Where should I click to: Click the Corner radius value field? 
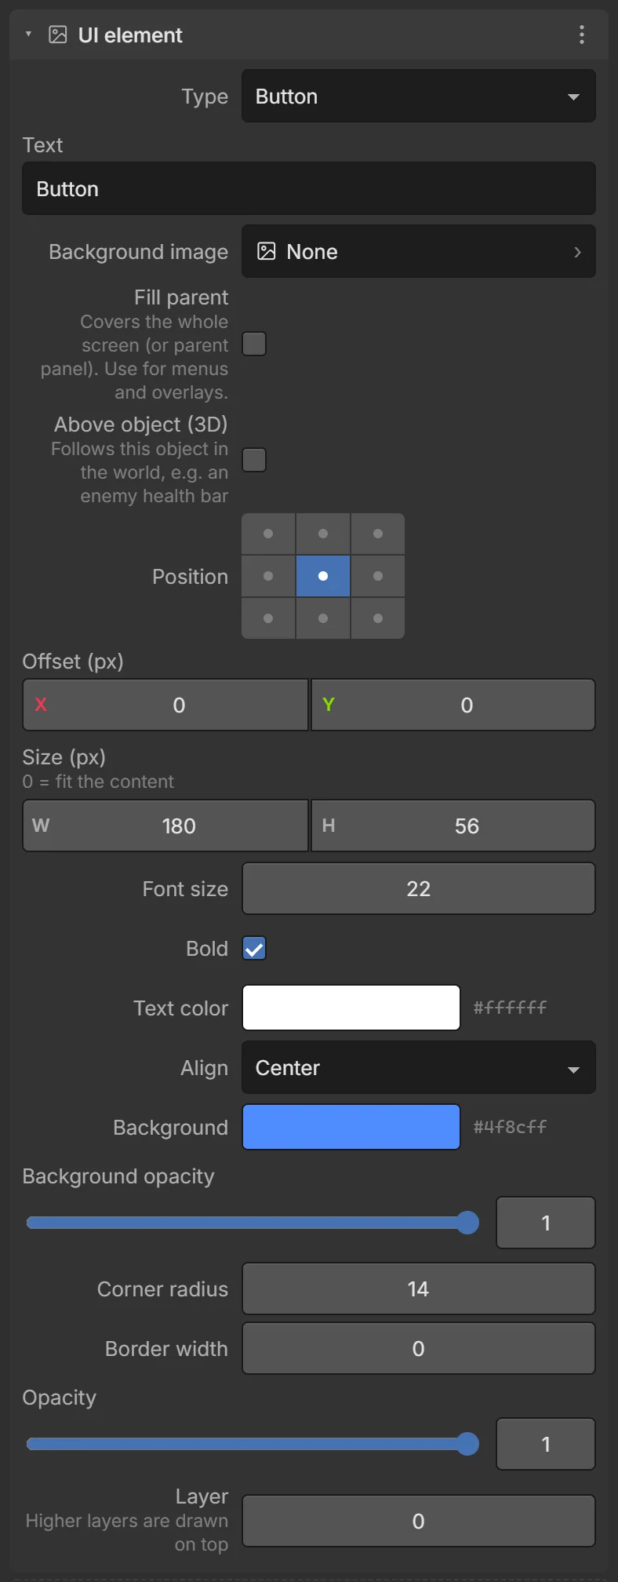pos(419,1289)
